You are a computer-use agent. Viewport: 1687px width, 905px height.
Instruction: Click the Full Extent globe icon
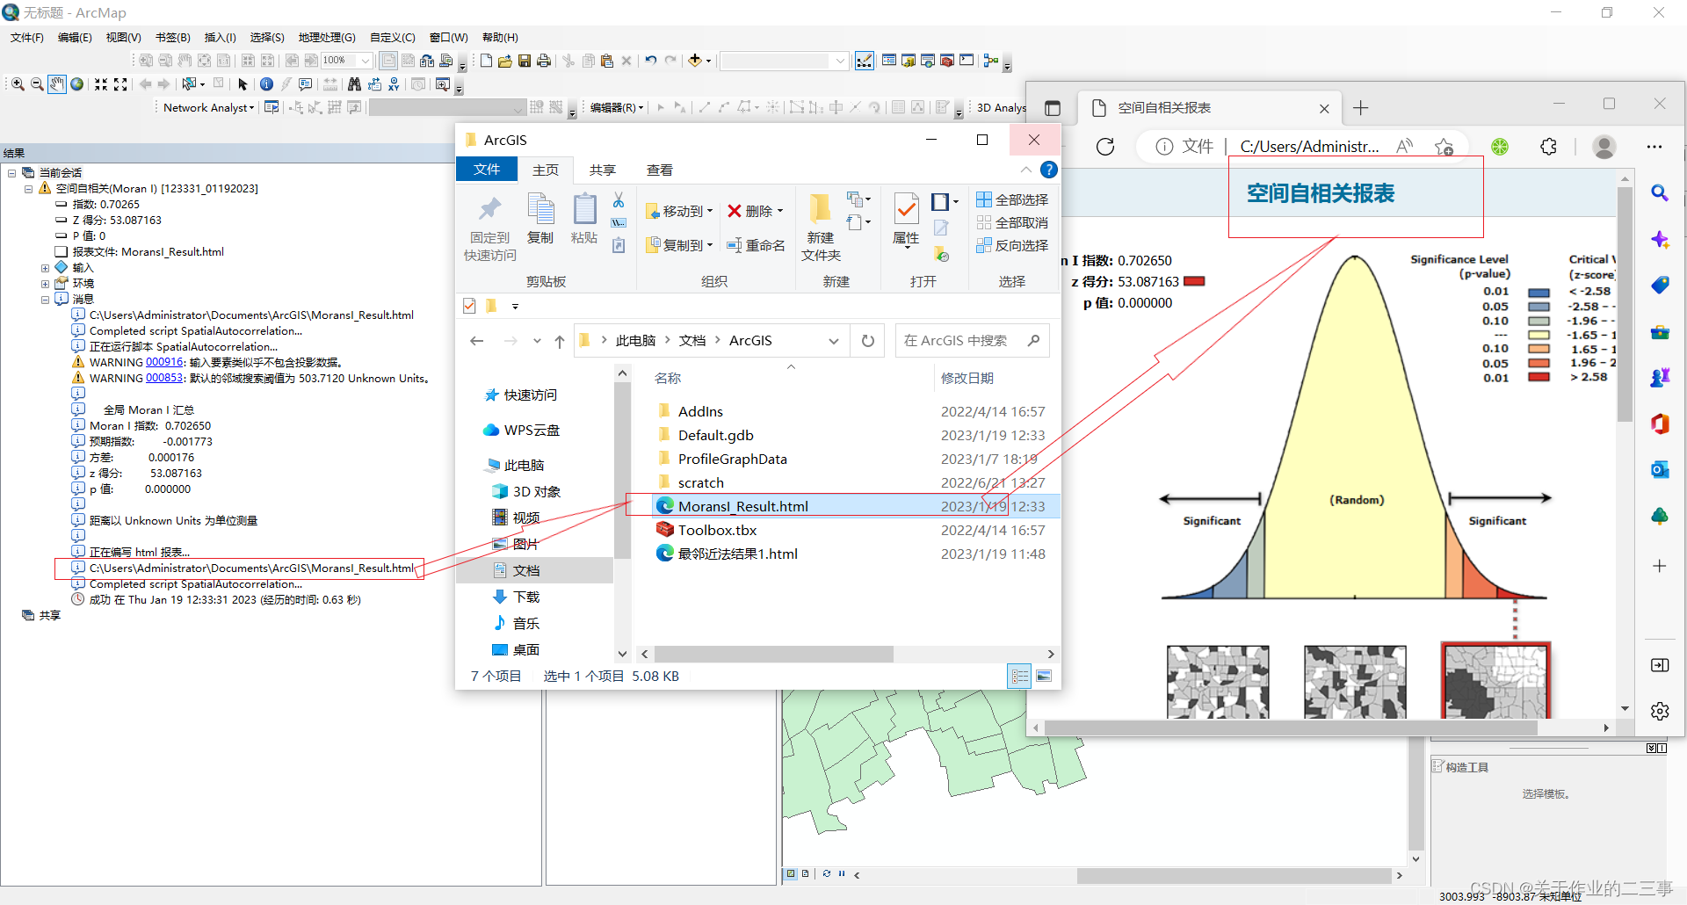(x=77, y=84)
